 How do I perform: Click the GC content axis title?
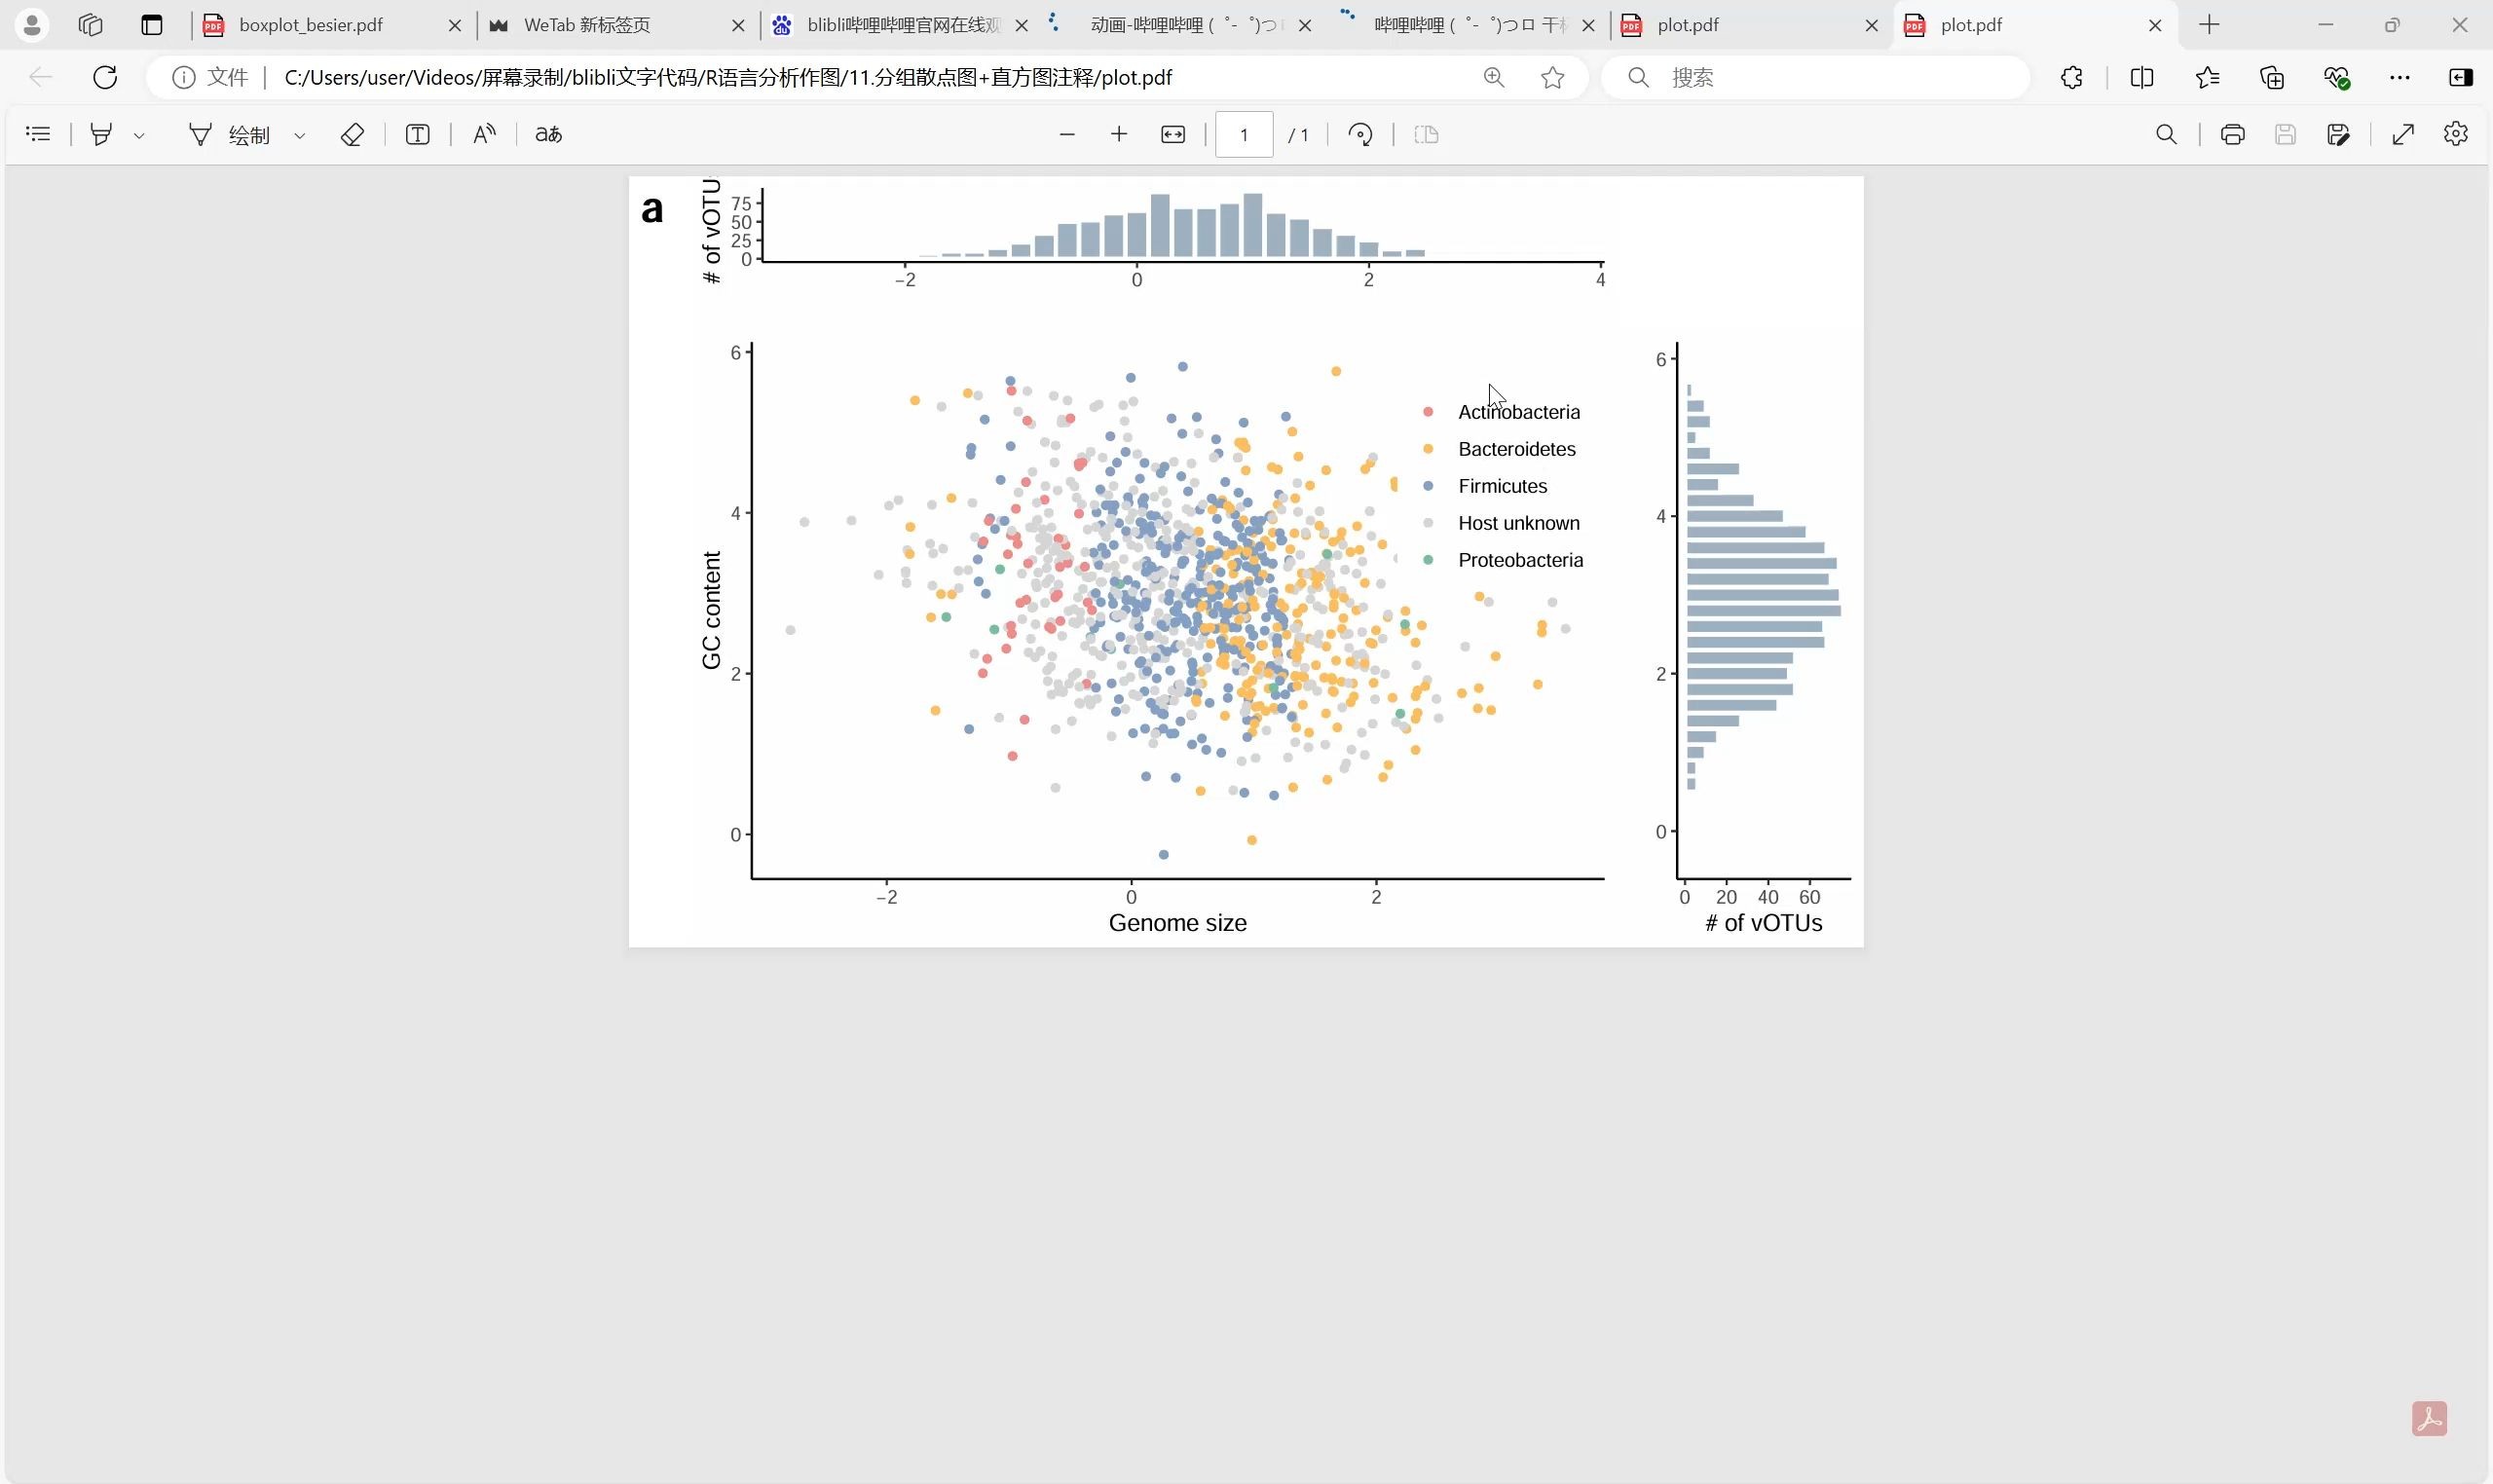coord(711,610)
